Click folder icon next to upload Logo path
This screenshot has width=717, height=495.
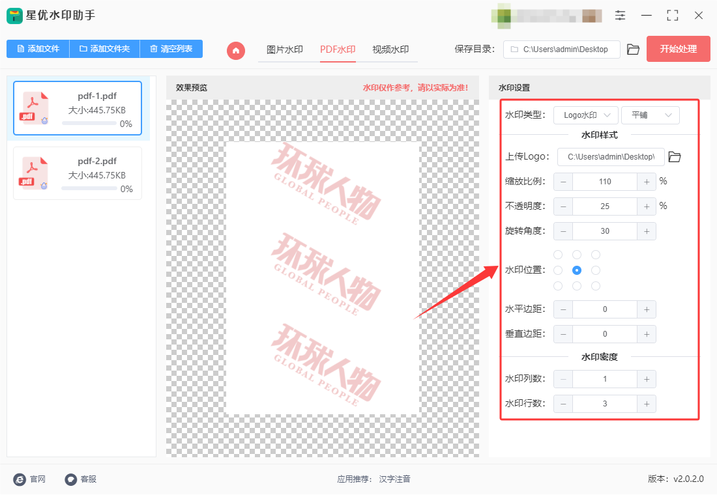pos(675,157)
